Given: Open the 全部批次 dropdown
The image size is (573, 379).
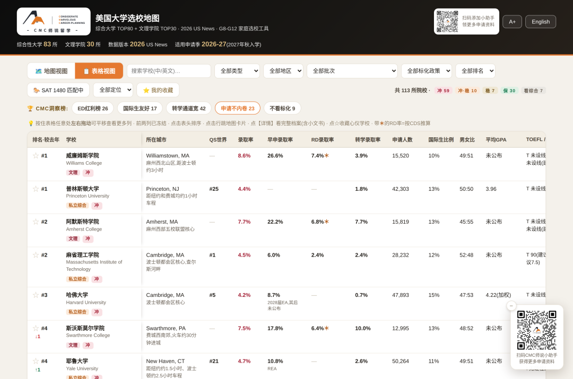Looking at the screenshot, I should coord(352,71).
